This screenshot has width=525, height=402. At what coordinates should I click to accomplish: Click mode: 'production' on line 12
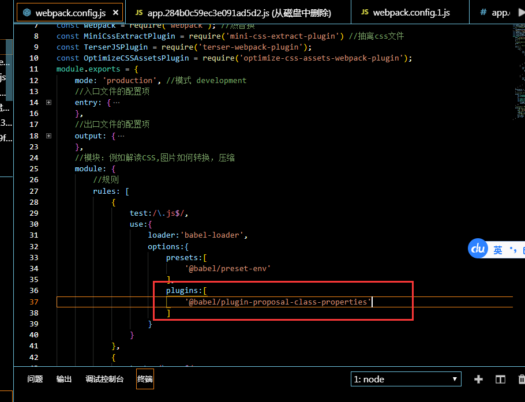(x=115, y=80)
